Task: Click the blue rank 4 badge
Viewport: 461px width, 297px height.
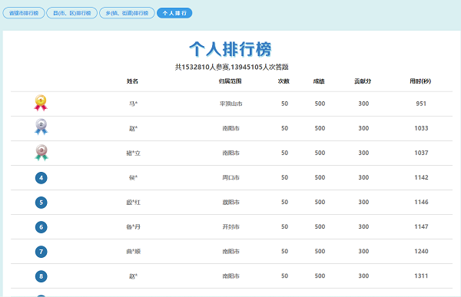Action: [41, 178]
